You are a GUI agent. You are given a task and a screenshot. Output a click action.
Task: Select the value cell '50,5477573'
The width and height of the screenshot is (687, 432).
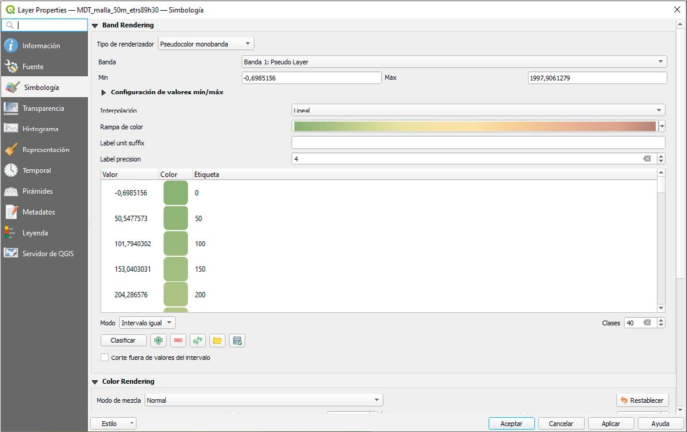(x=131, y=219)
